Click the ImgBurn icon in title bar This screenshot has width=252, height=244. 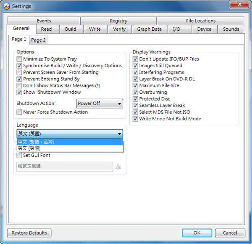[7, 6]
